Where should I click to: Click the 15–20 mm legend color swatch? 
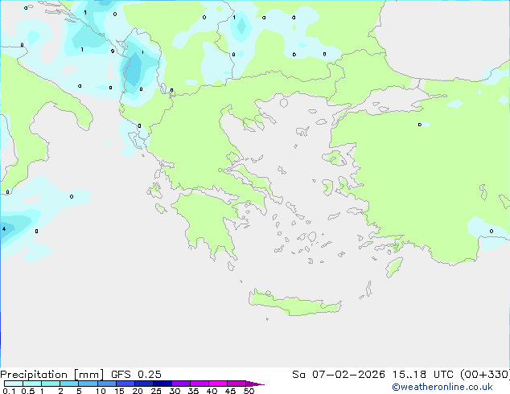click(x=125, y=384)
